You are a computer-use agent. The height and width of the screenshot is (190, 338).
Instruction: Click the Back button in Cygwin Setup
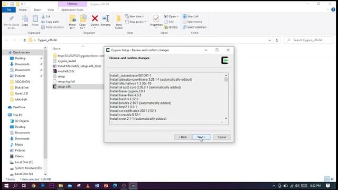[x=183, y=137]
